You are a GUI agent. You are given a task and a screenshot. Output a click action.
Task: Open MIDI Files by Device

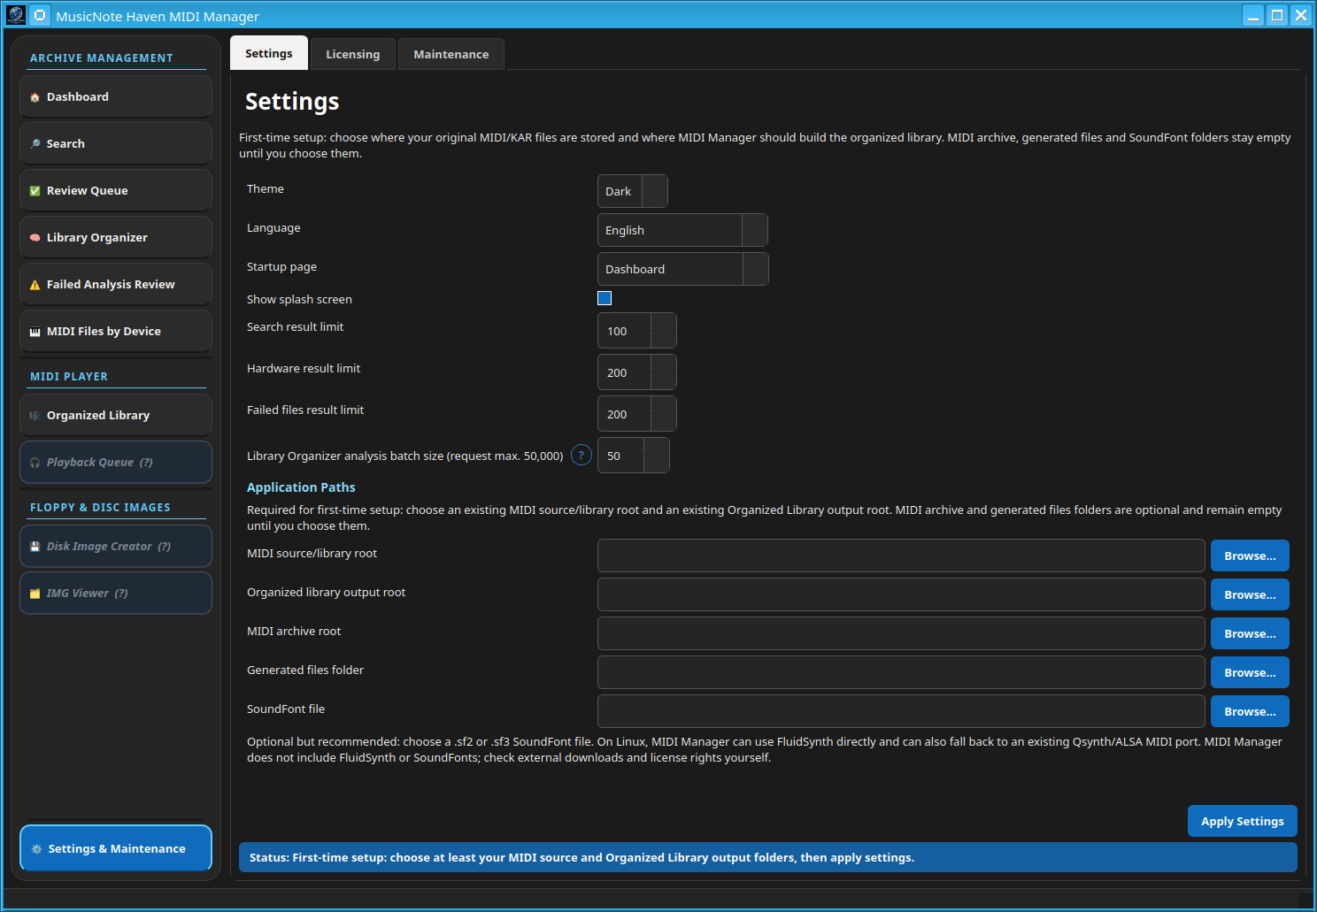point(116,332)
